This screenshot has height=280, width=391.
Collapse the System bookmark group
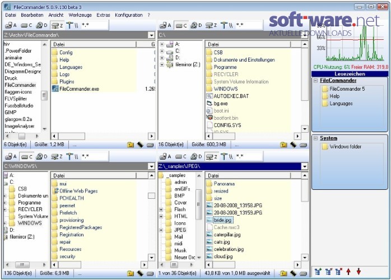(316, 138)
